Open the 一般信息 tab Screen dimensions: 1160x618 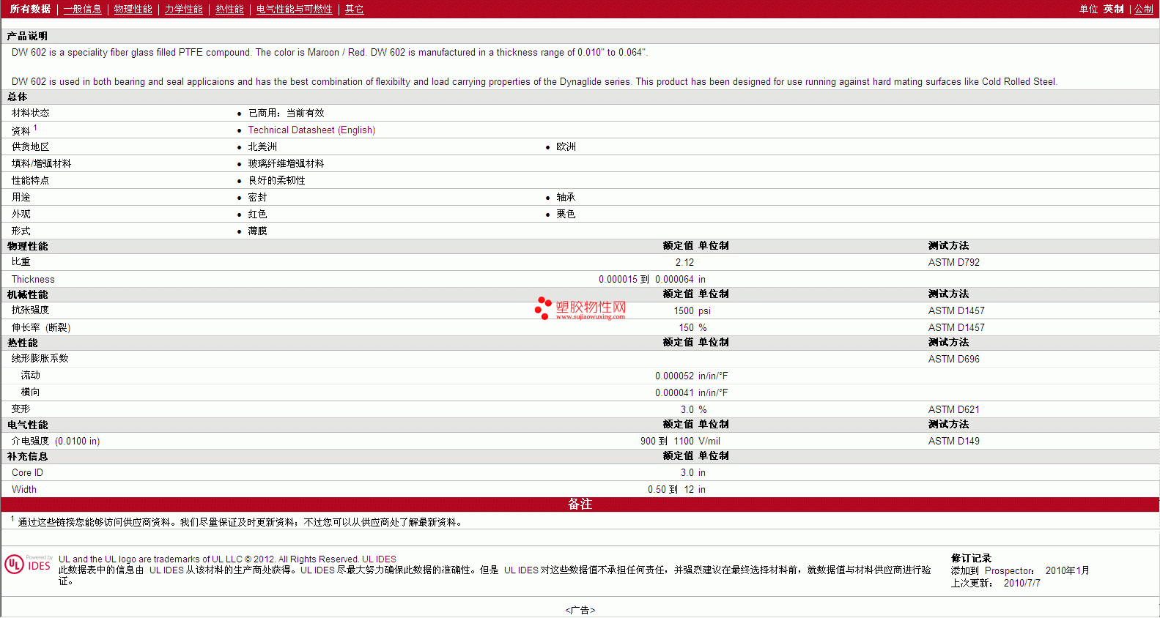pyautogui.click(x=83, y=9)
